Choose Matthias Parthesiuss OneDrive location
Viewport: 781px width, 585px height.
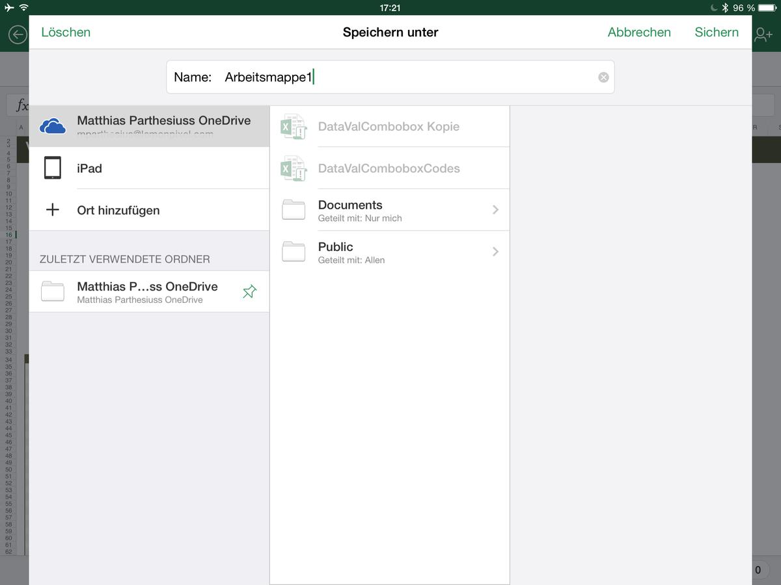(149, 126)
